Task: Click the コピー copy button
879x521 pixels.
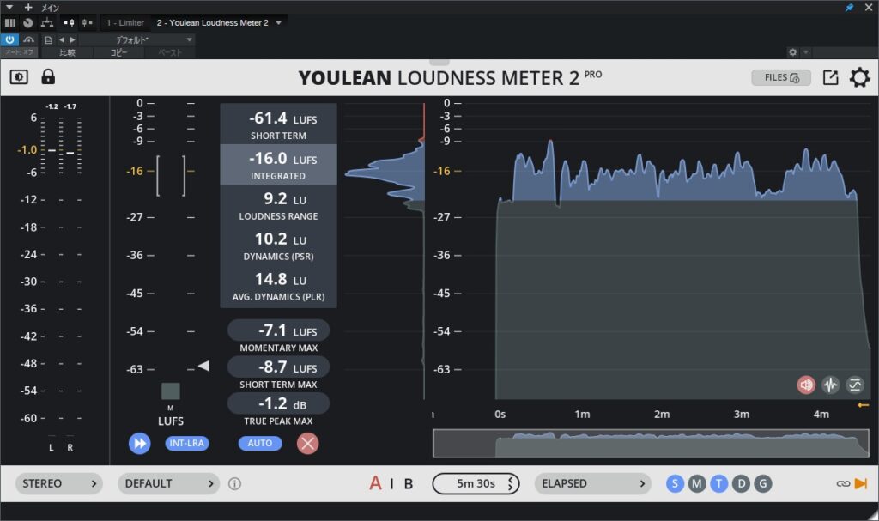Action: [x=118, y=52]
